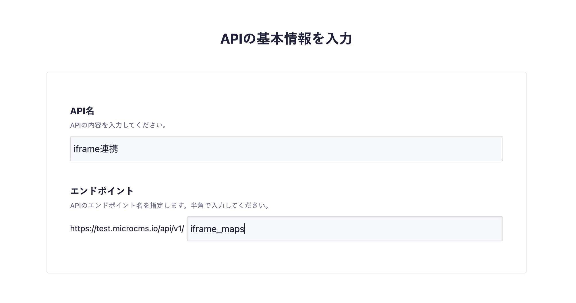Click empty space after iframe_maps in endpoint field
This screenshot has height=303, width=576.
(373, 229)
